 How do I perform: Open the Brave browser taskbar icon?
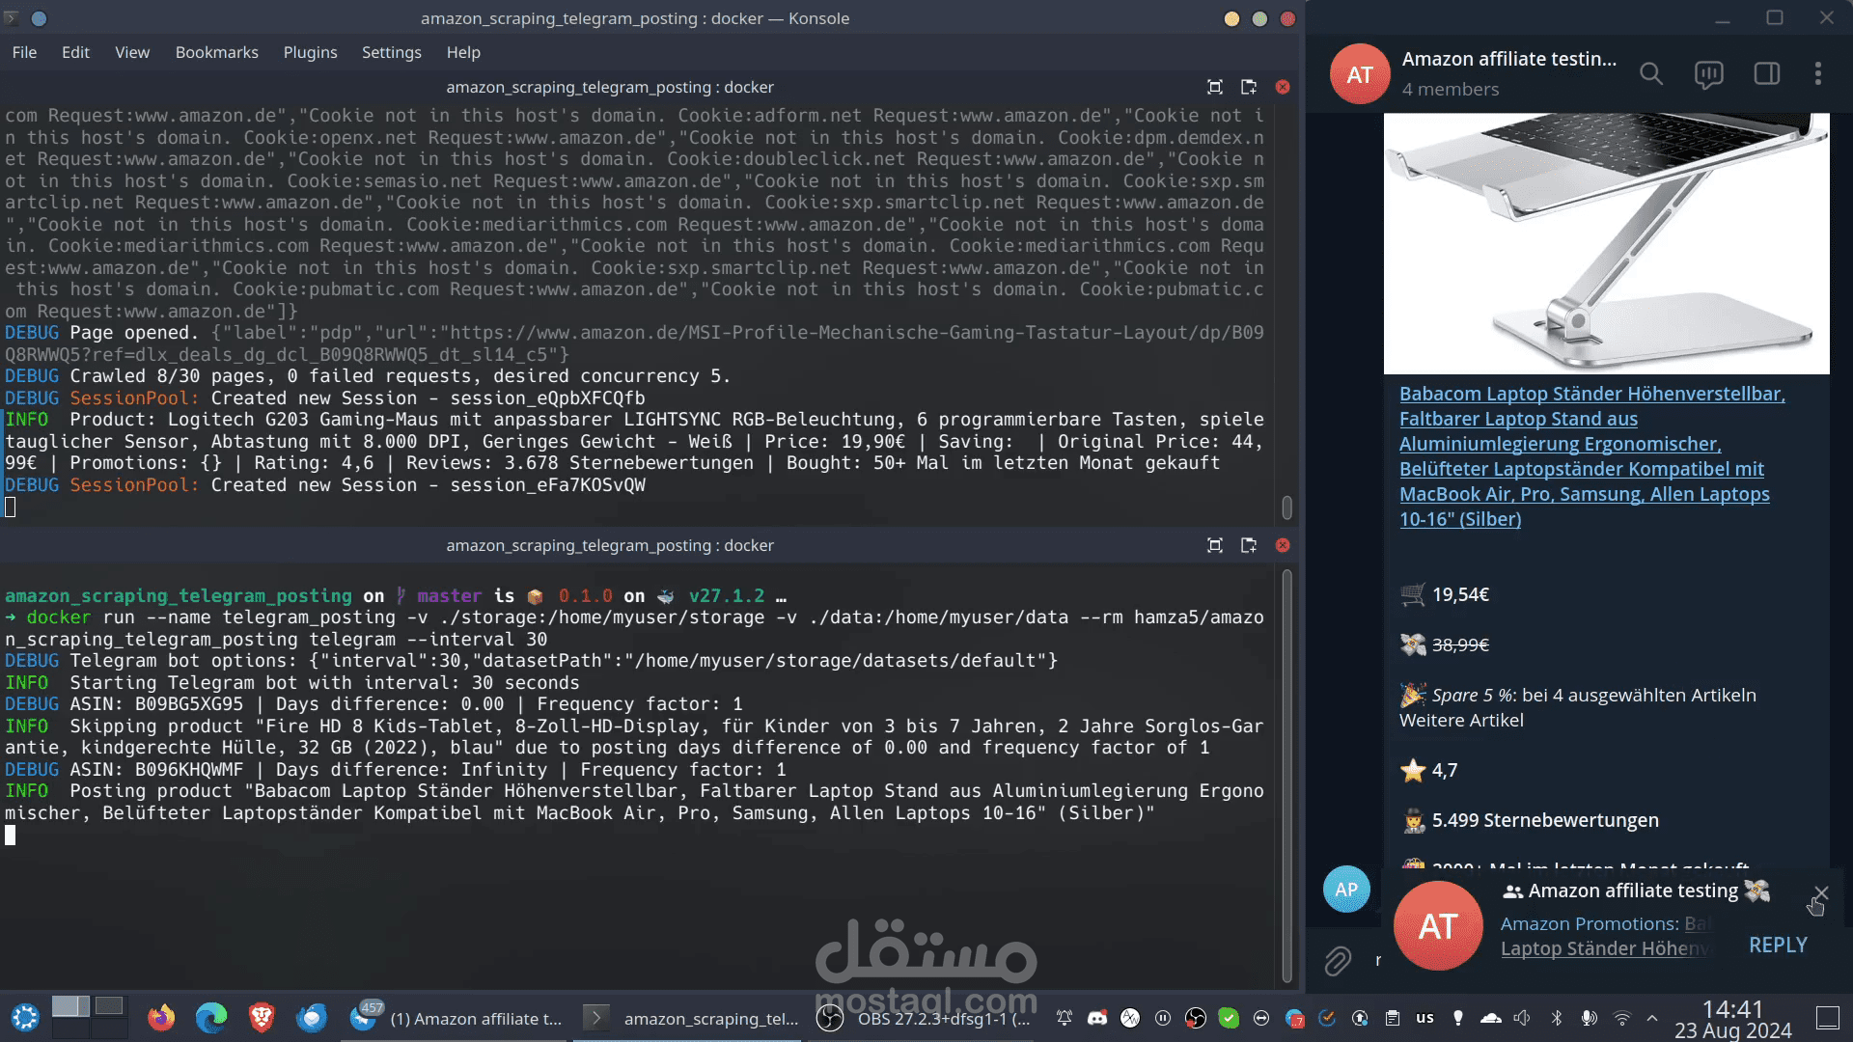[x=262, y=1018]
